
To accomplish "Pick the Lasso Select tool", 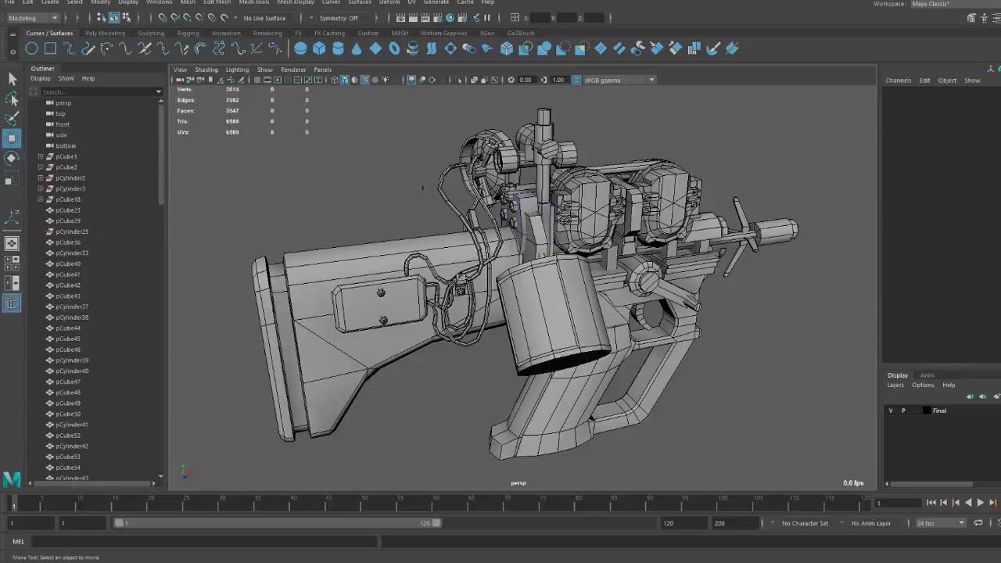I will point(12,98).
